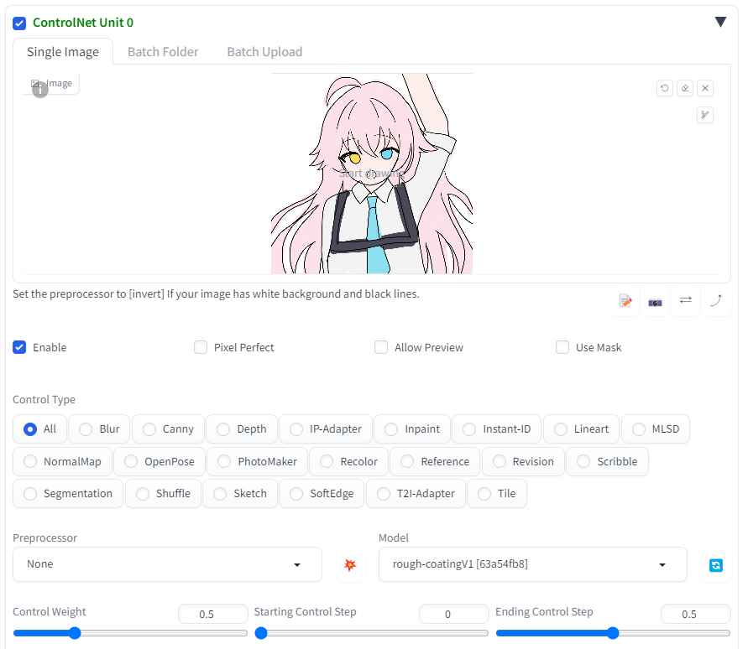The height and width of the screenshot is (649, 748).
Task: Click the mirror webcam swap-arrows icon
Action: pos(685,300)
